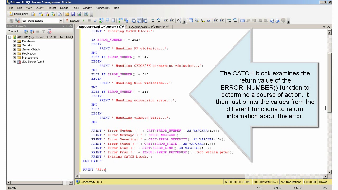Click Connect Object Explorer icon
This screenshot has width=338, height=190.
point(26,31)
